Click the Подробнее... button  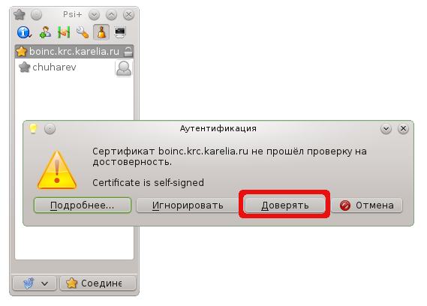click(x=83, y=205)
